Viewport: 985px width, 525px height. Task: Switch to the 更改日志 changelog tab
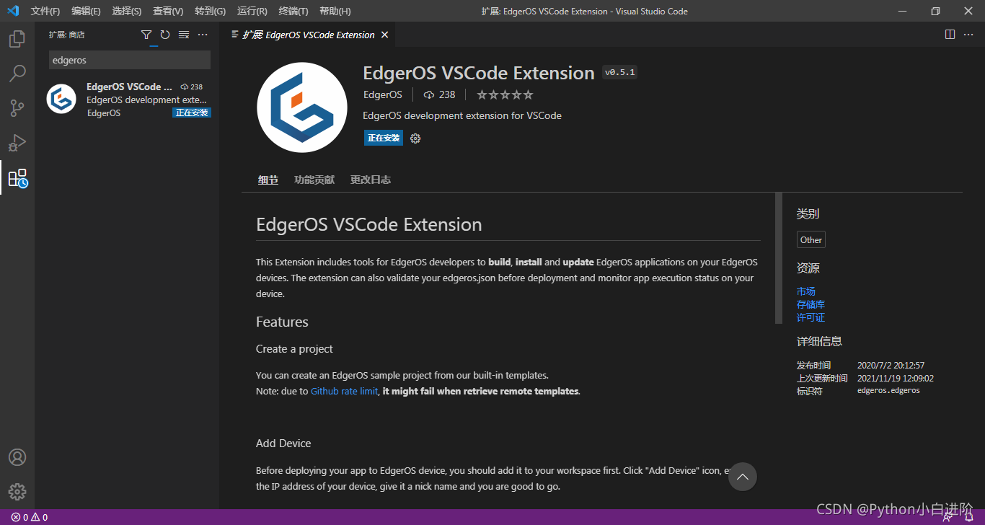point(371,180)
